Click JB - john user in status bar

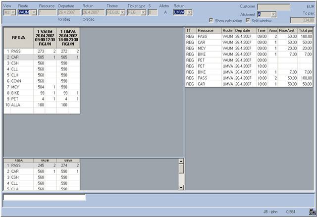tap(270, 212)
